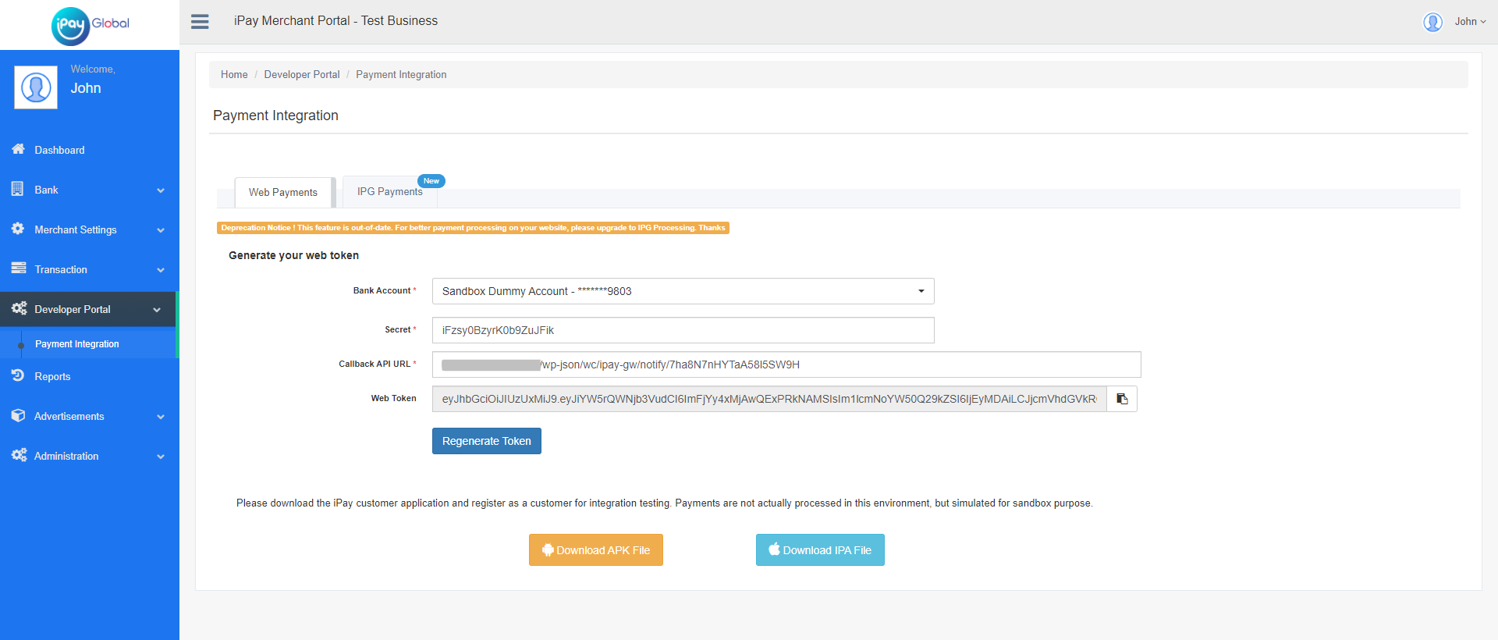Click the Payment Integration page title
1498x640 pixels.
275,116
